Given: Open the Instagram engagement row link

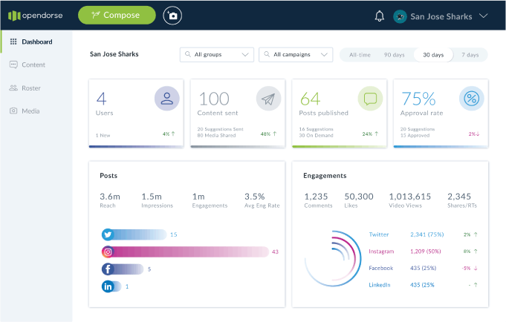Looking at the screenshot, I should 381,251.
